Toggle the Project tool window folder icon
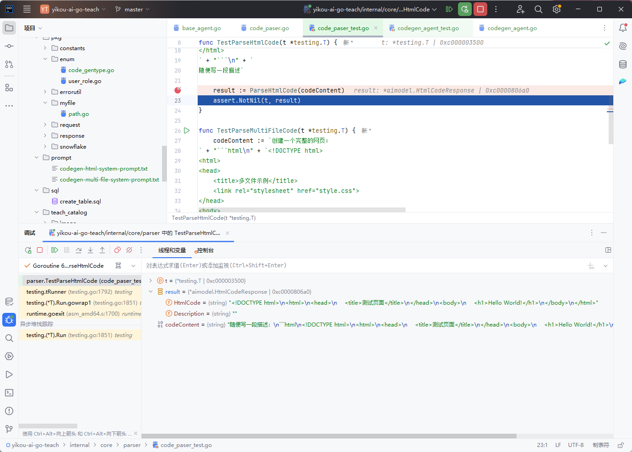 pos(9,28)
